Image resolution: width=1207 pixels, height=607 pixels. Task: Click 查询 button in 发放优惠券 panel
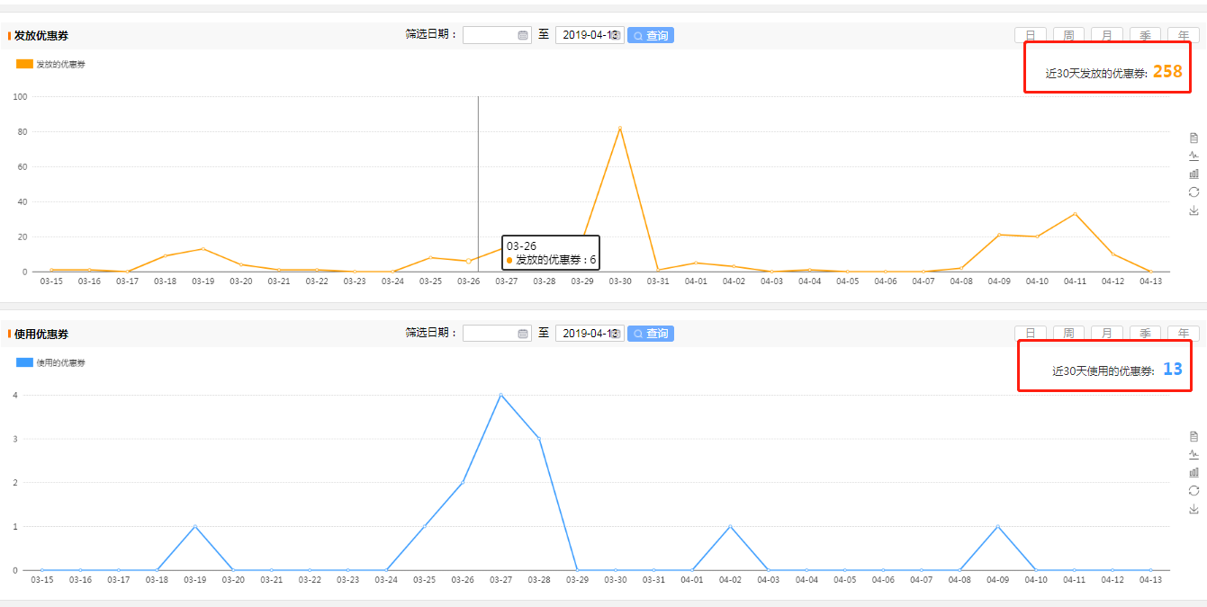pyautogui.click(x=650, y=35)
